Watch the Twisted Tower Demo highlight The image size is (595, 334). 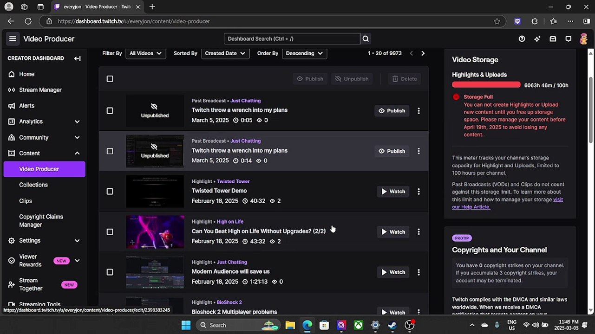(393, 192)
